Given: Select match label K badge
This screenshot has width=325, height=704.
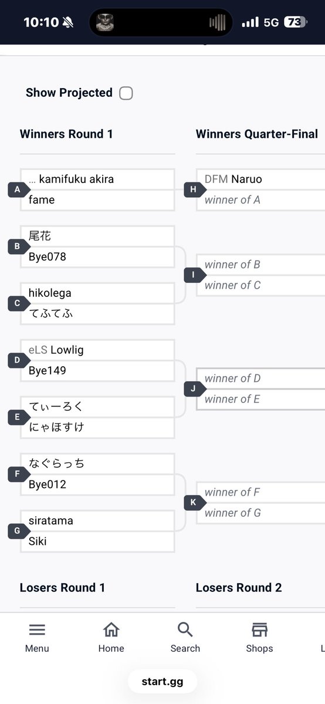Looking at the screenshot, I should coord(194,503).
